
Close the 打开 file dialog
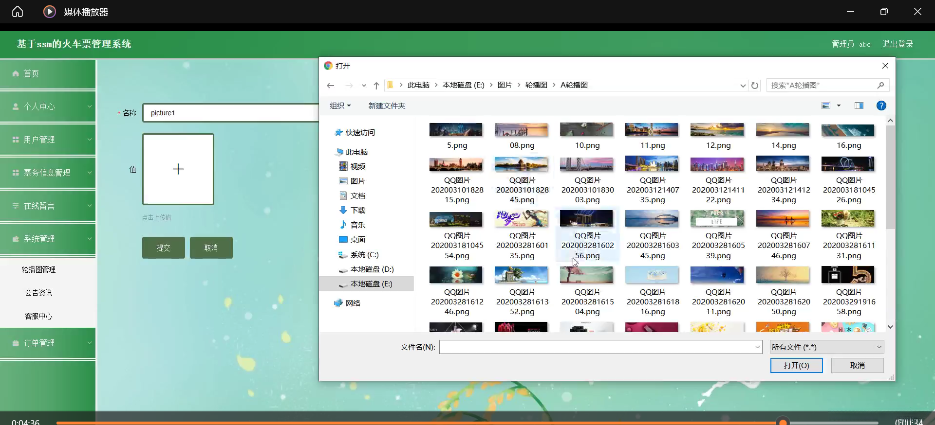tap(885, 66)
